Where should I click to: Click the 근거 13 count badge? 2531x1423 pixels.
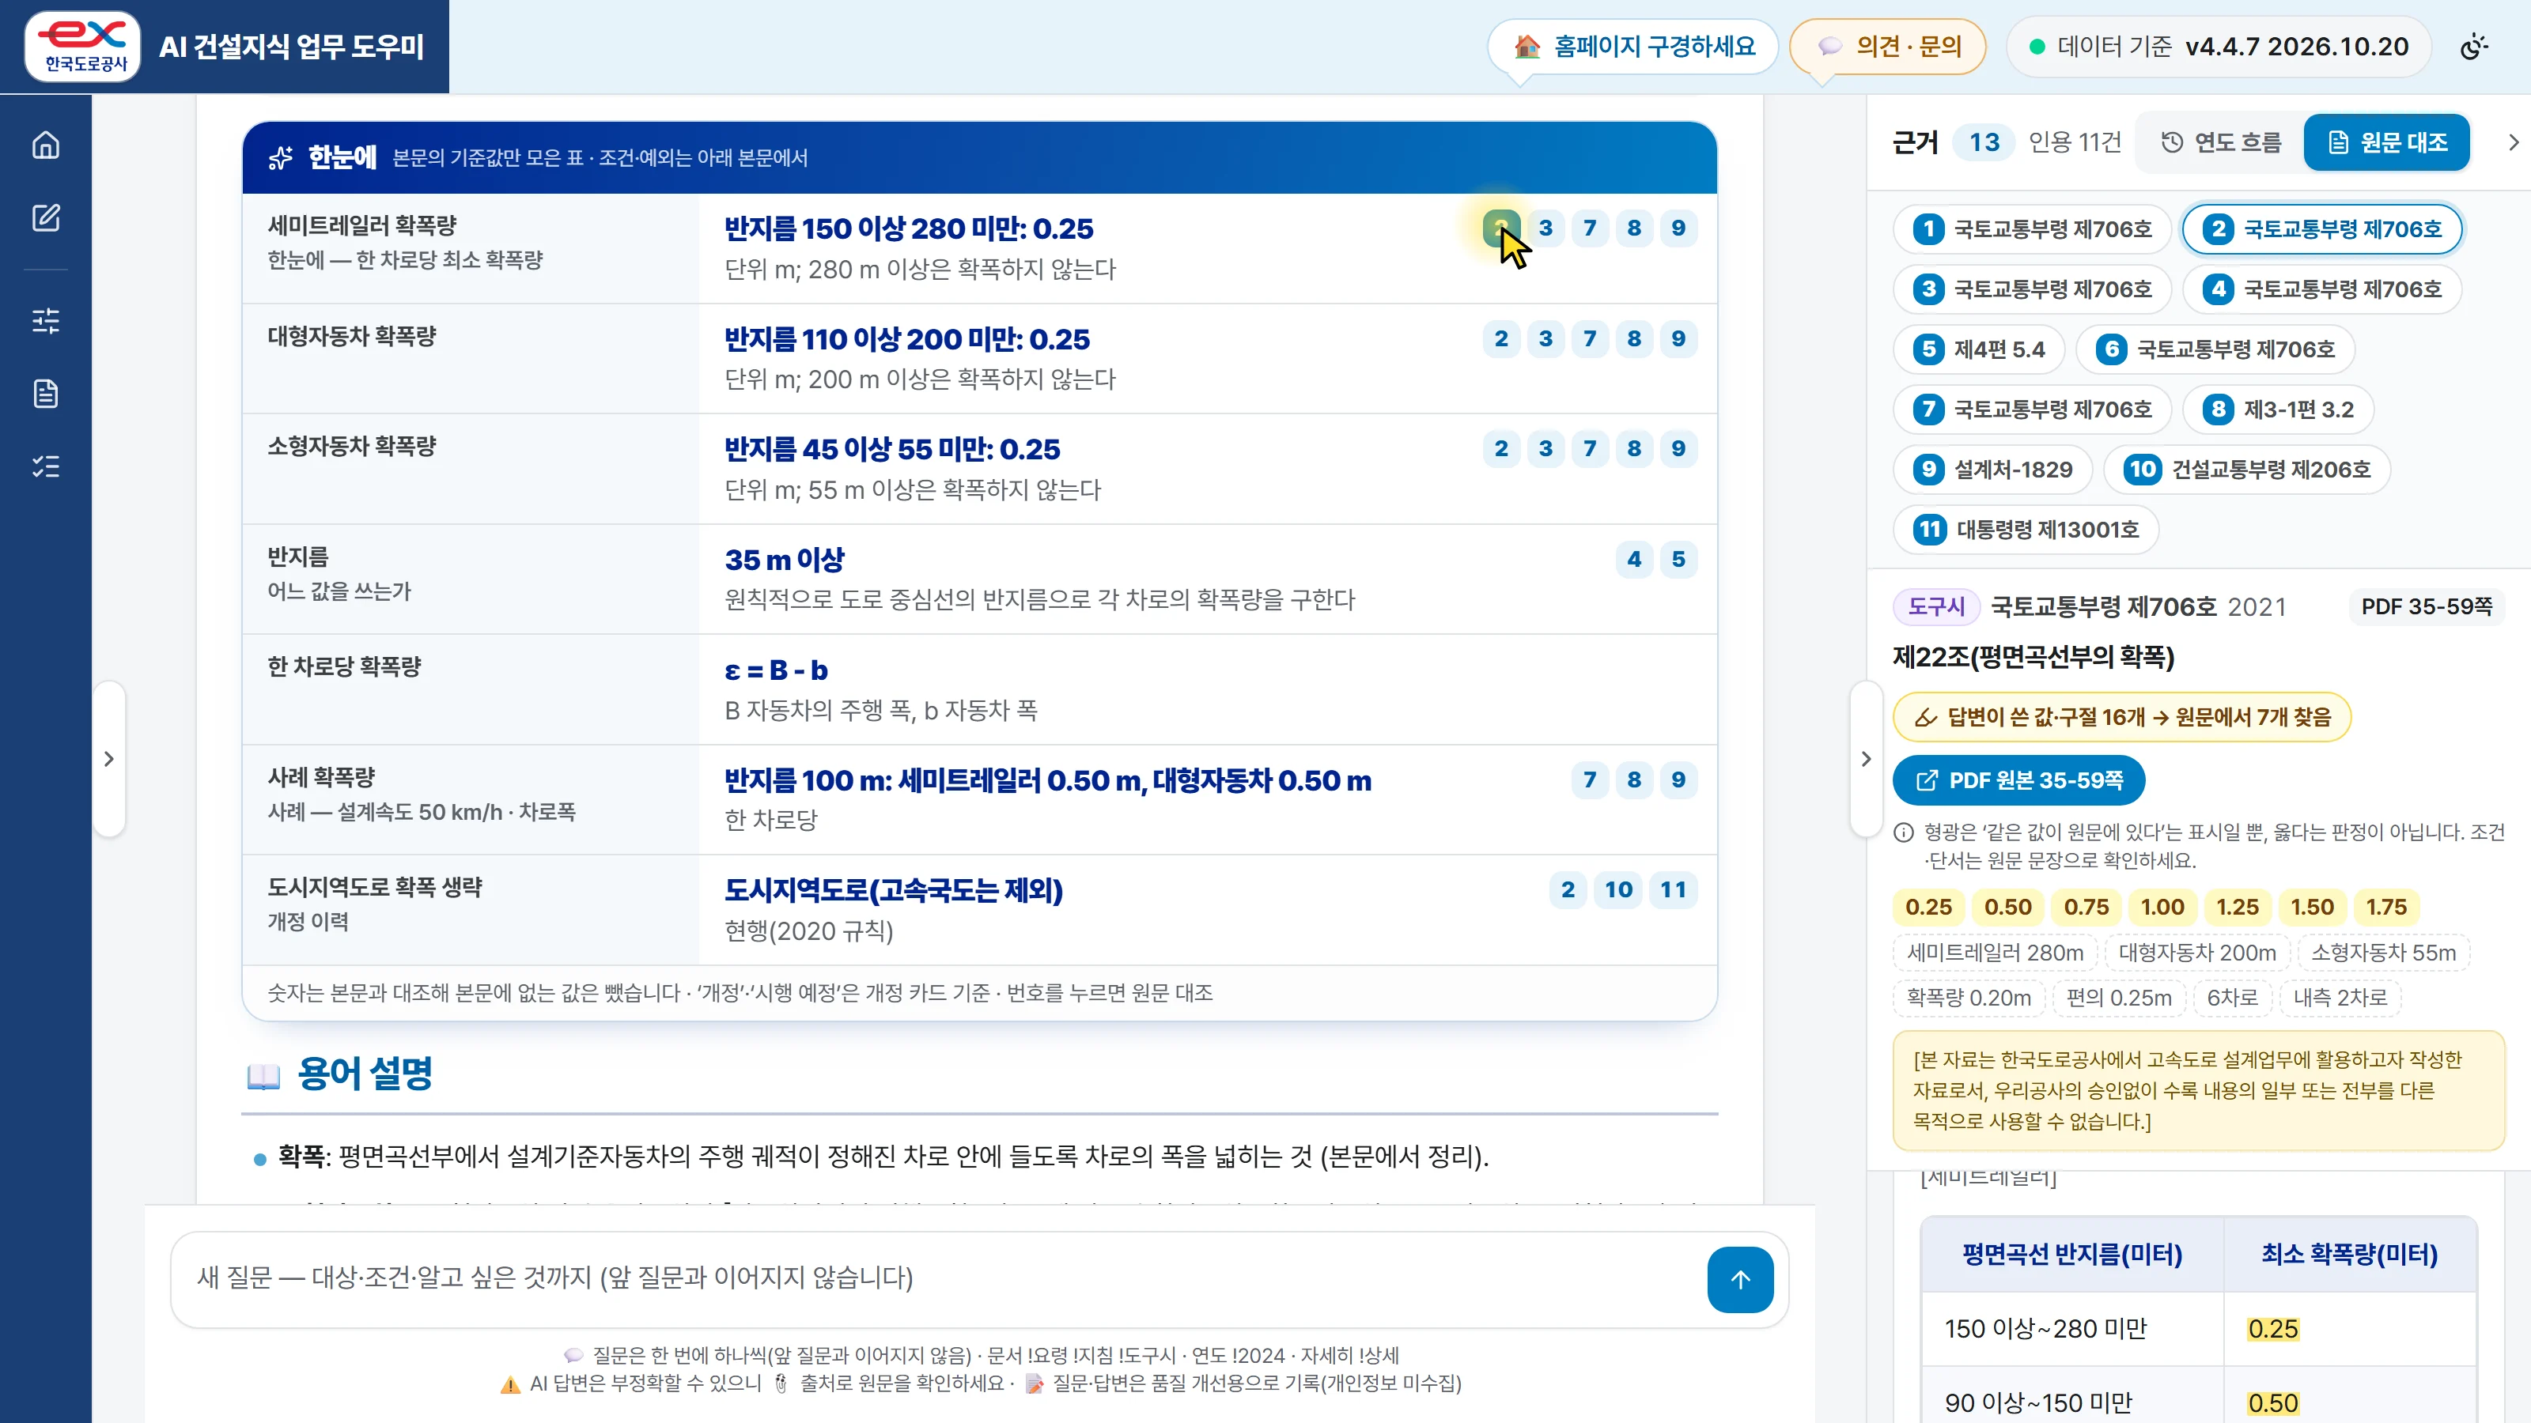pos(1984,143)
